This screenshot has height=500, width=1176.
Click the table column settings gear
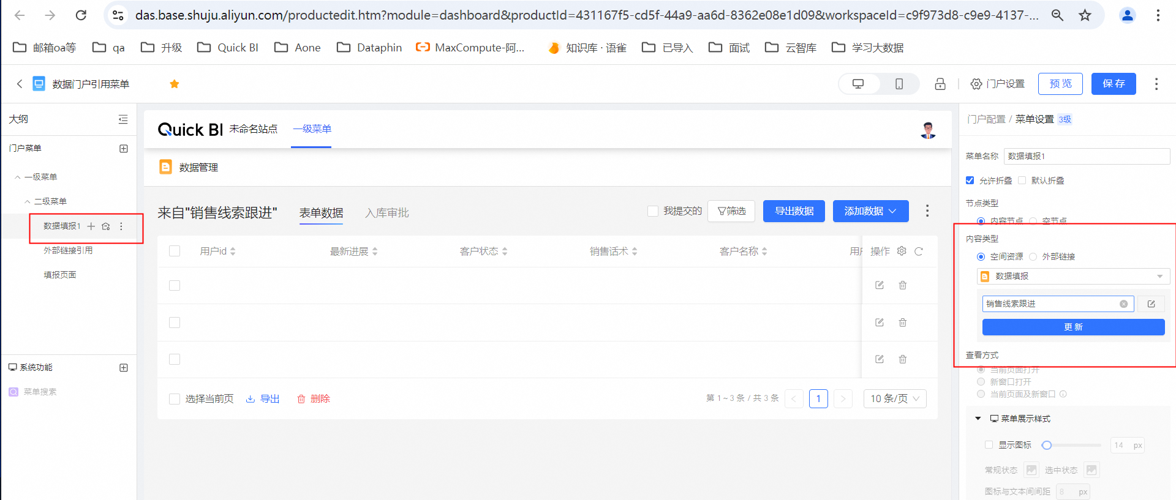(902, 251)
